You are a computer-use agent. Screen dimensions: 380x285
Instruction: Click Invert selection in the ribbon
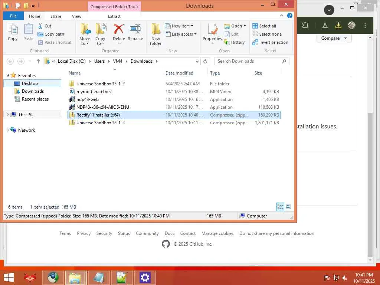coord(270,42)
